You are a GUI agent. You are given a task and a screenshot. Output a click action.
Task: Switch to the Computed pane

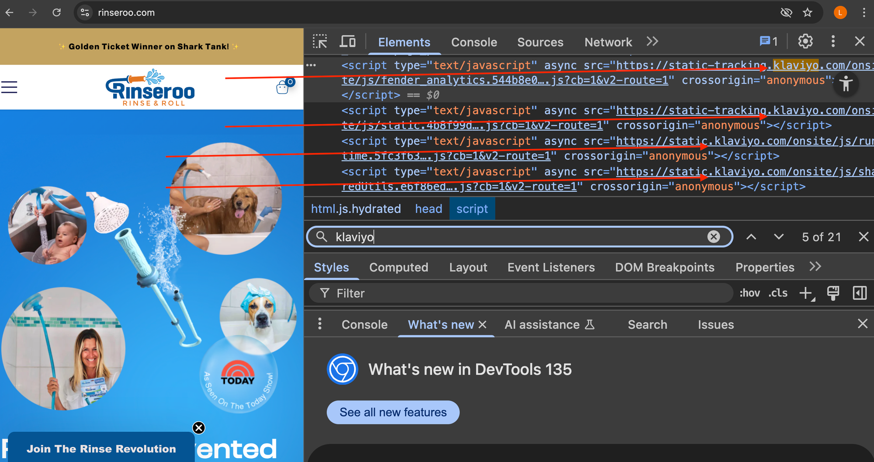pos(399,267)
